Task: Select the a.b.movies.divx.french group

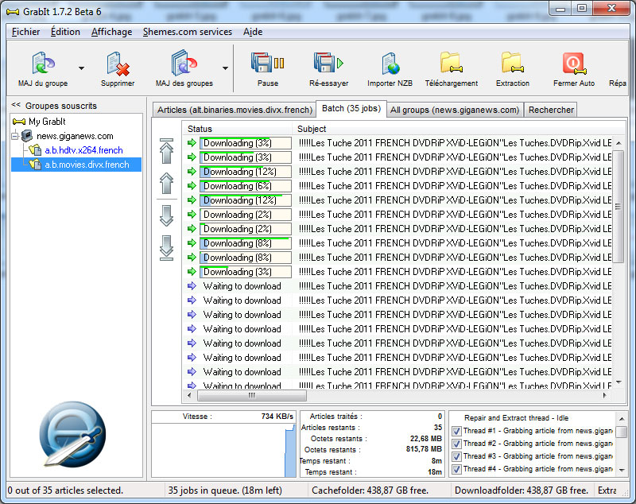Action: coord(87,165)
